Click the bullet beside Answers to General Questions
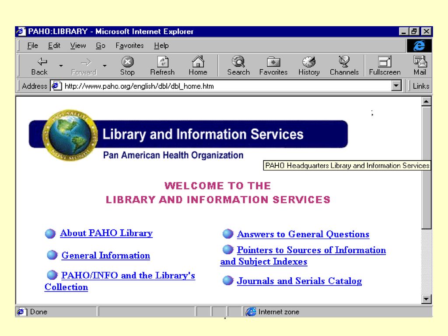This screenshot has height=336, width=448. (227, 234)
